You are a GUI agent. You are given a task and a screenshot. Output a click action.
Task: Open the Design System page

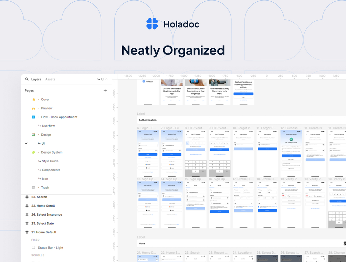[x=52, y=152]
